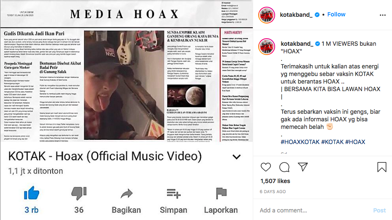Open kotakband_ profile from header username
Screen dimensions: 392x220
coord(296,15)
